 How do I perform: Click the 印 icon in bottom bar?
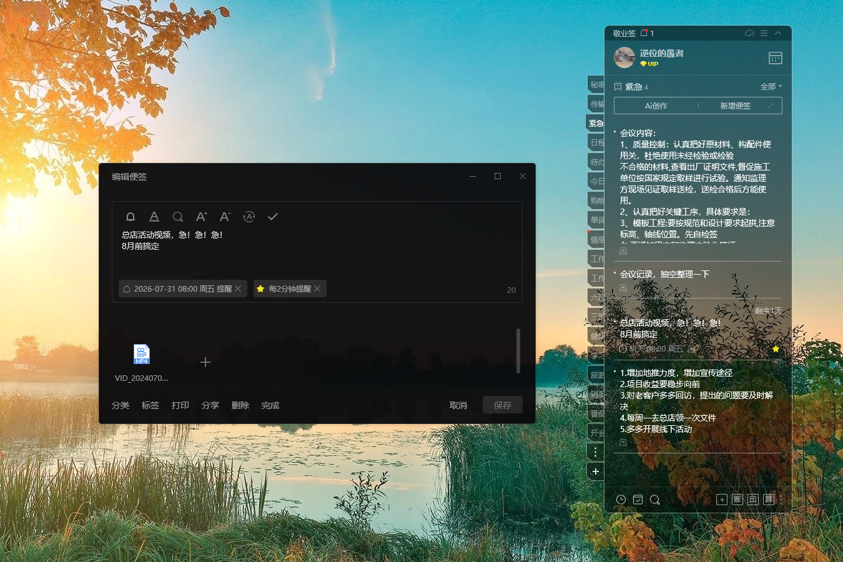coord(753,500)
